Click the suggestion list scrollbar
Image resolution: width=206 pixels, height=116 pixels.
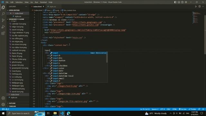click(x=107, y=57)
